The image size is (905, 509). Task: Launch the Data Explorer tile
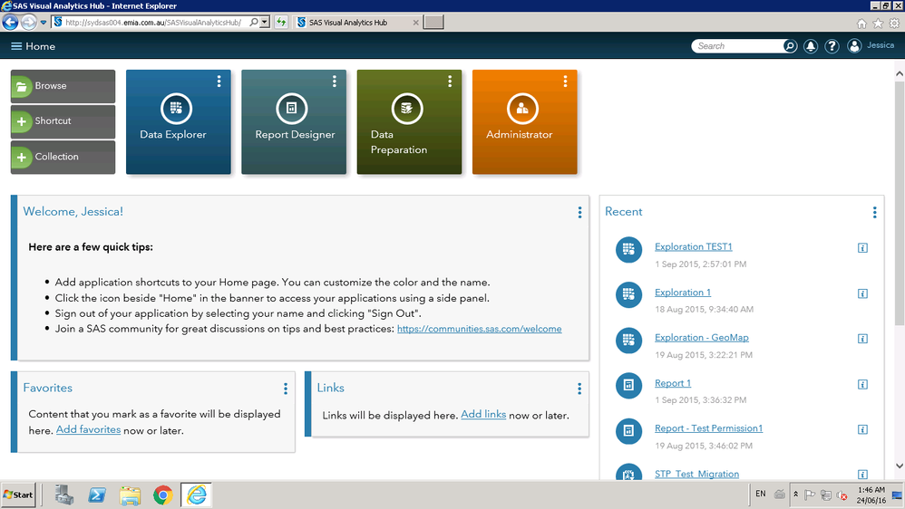[x=179, y=121]
